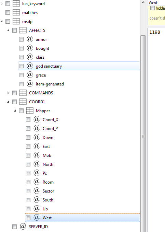Click the @ icon next to SERVER_ID
Viewport: 165px width, 232px height.
(x=23, y=227)
